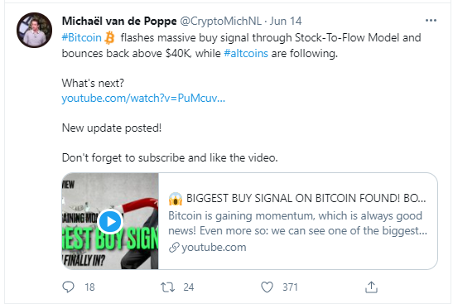Click the share upload icon
Screen dimensions: 453x304
(x=371, y=287)
